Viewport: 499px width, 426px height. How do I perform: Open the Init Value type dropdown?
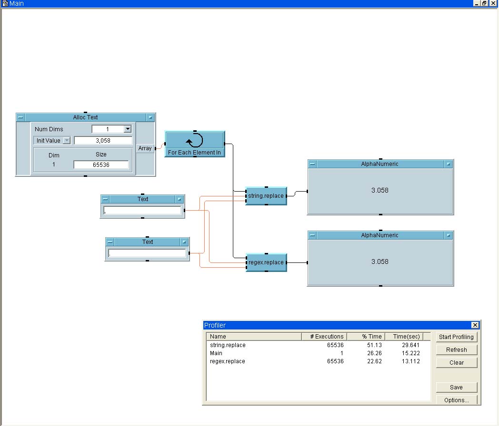pos(66,141)
